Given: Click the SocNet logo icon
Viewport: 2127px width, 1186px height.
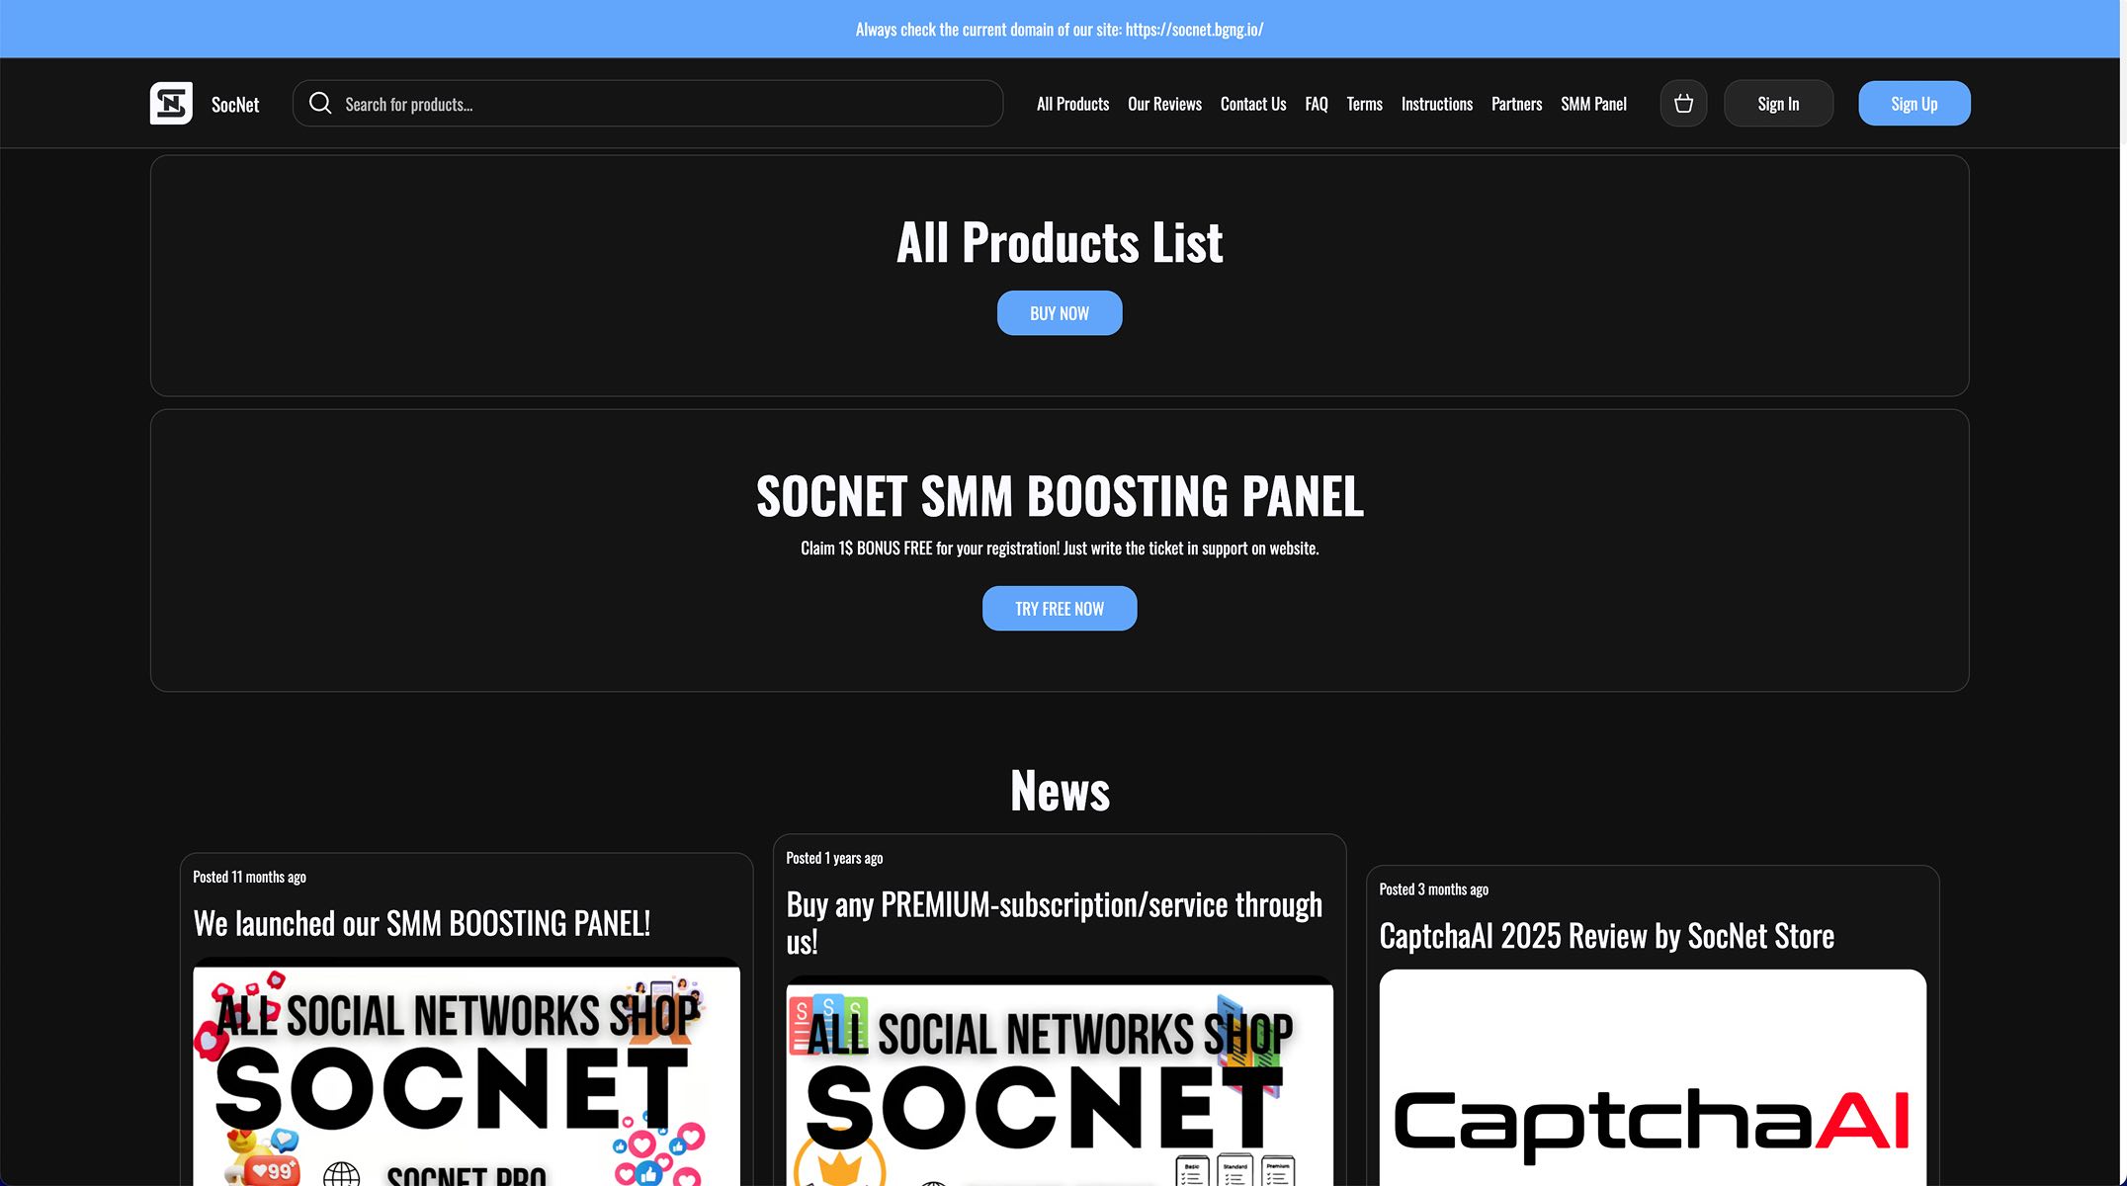Looking at the screenshot, I should [171, 103].
